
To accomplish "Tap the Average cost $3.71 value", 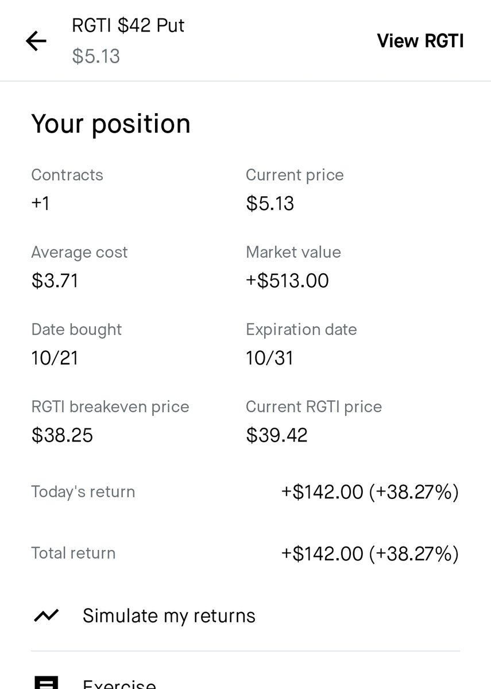I will coord(55,281).
